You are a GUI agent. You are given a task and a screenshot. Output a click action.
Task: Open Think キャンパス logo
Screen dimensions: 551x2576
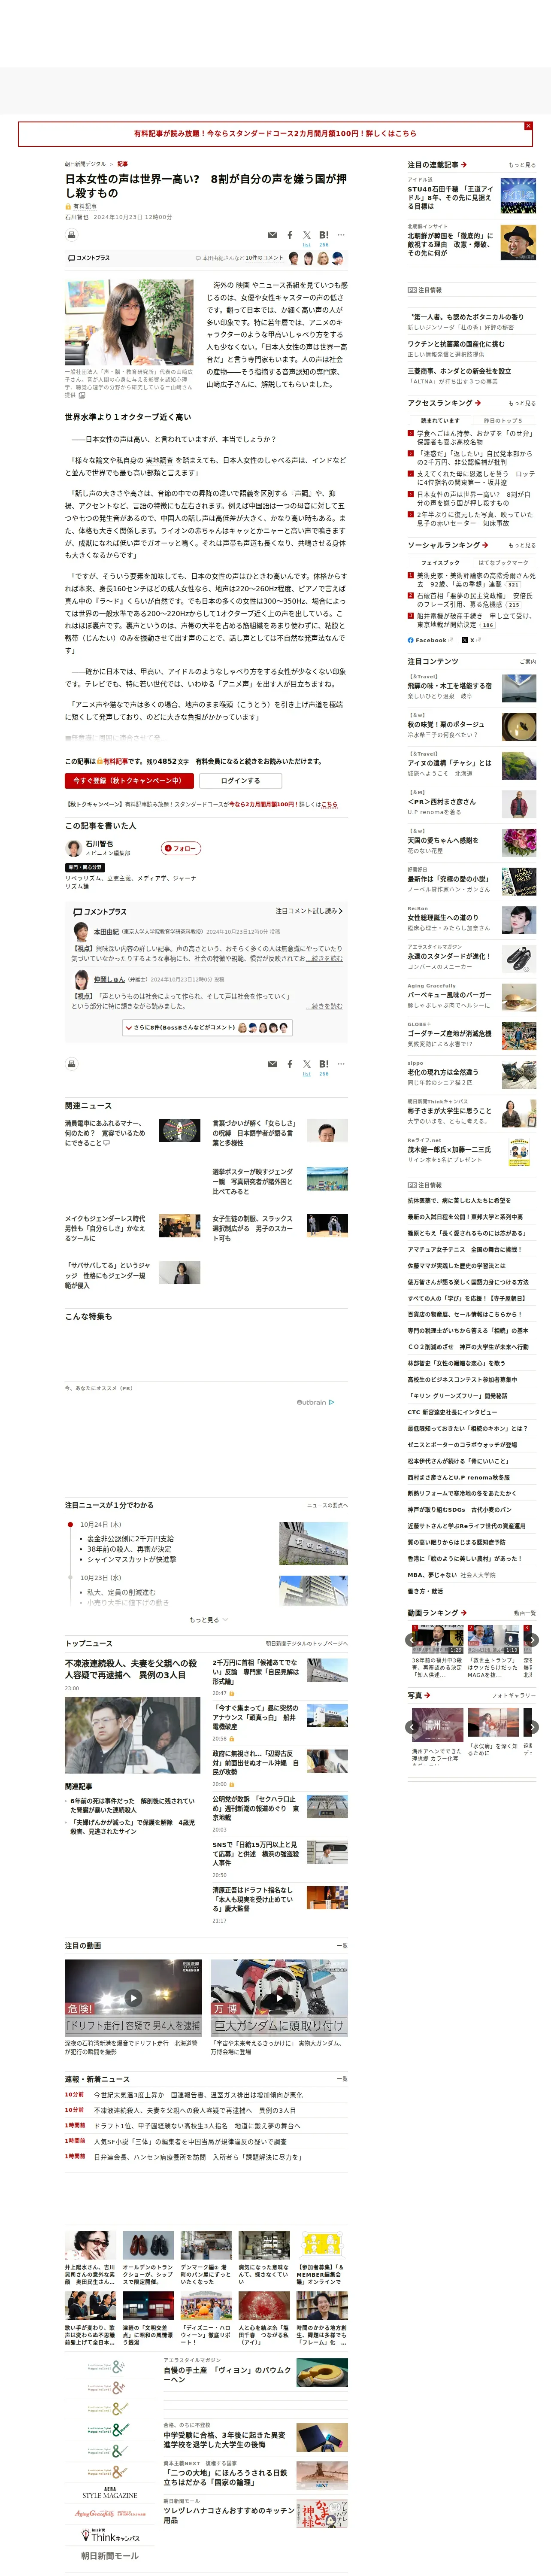pos(110,2536)
